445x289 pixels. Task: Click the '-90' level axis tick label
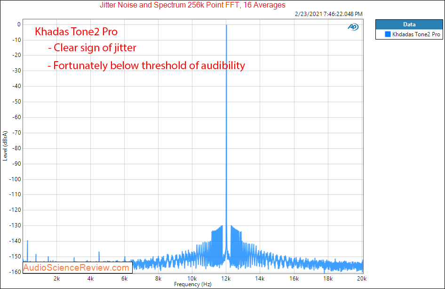click(x=16, y=163)
